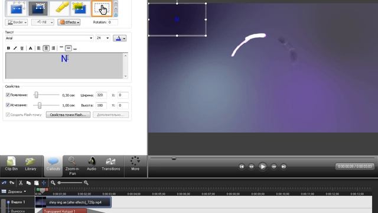This screenshot has width=378, height=213.
Task: Open the Effects dropdown
Action: 69,22
